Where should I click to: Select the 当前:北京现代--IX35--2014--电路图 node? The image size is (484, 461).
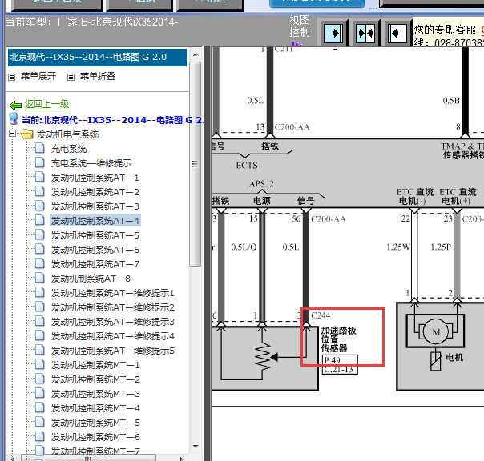[113, 120]
